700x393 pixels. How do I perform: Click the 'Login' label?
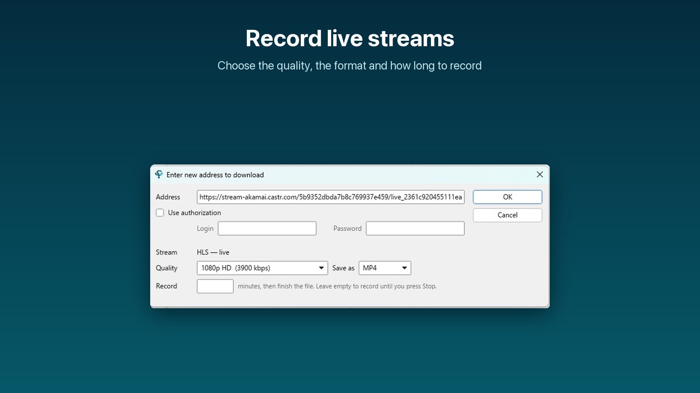pyautogui.click(x=205, y=229)
